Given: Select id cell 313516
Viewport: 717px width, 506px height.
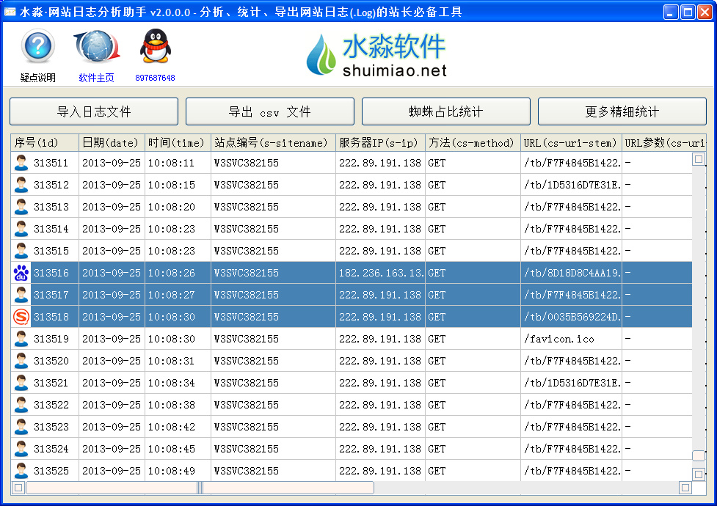Looking at the screenshot, I should 51,273.
